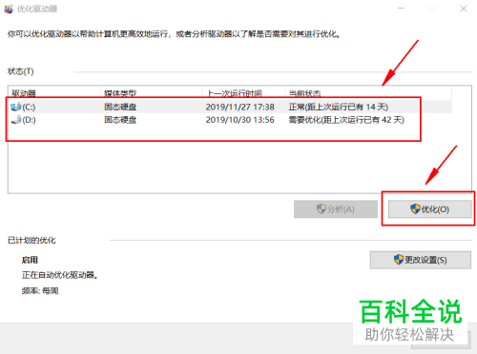
Task: Click the shield icon on 更改设置(S) button
Action: 399,260
